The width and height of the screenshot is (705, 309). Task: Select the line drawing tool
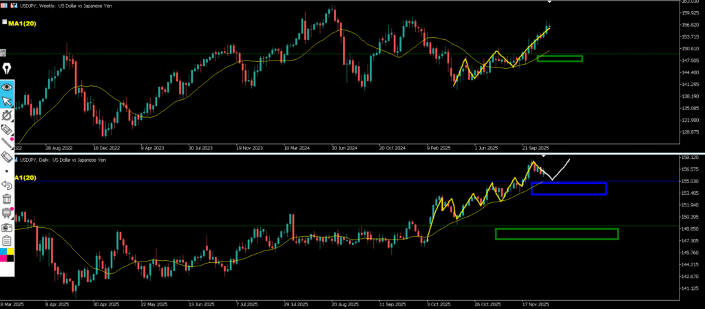click(x=8, y=143)
